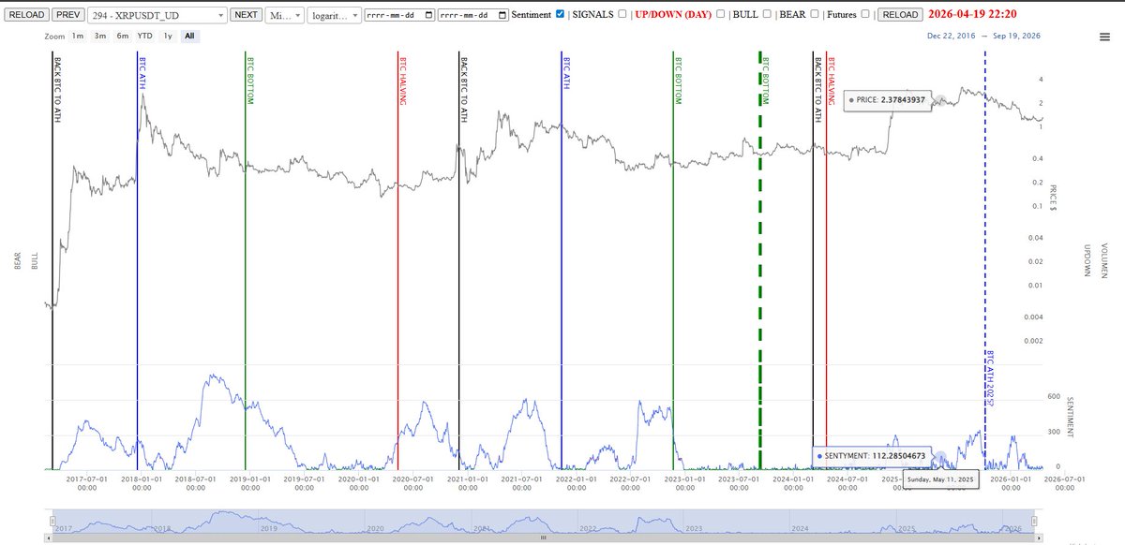
Task: Enable the BULL checkbox
Action: [767, 14]
